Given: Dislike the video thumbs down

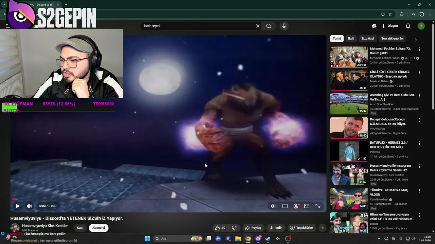Looking at the screenshot, I should pos(234,228).
